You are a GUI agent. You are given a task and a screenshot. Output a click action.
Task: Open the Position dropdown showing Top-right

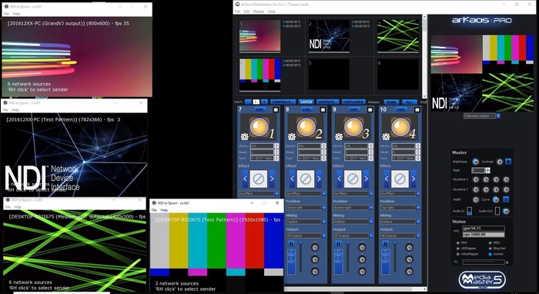(x=400, y=208)
